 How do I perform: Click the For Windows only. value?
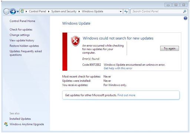(x=115, y=85)
